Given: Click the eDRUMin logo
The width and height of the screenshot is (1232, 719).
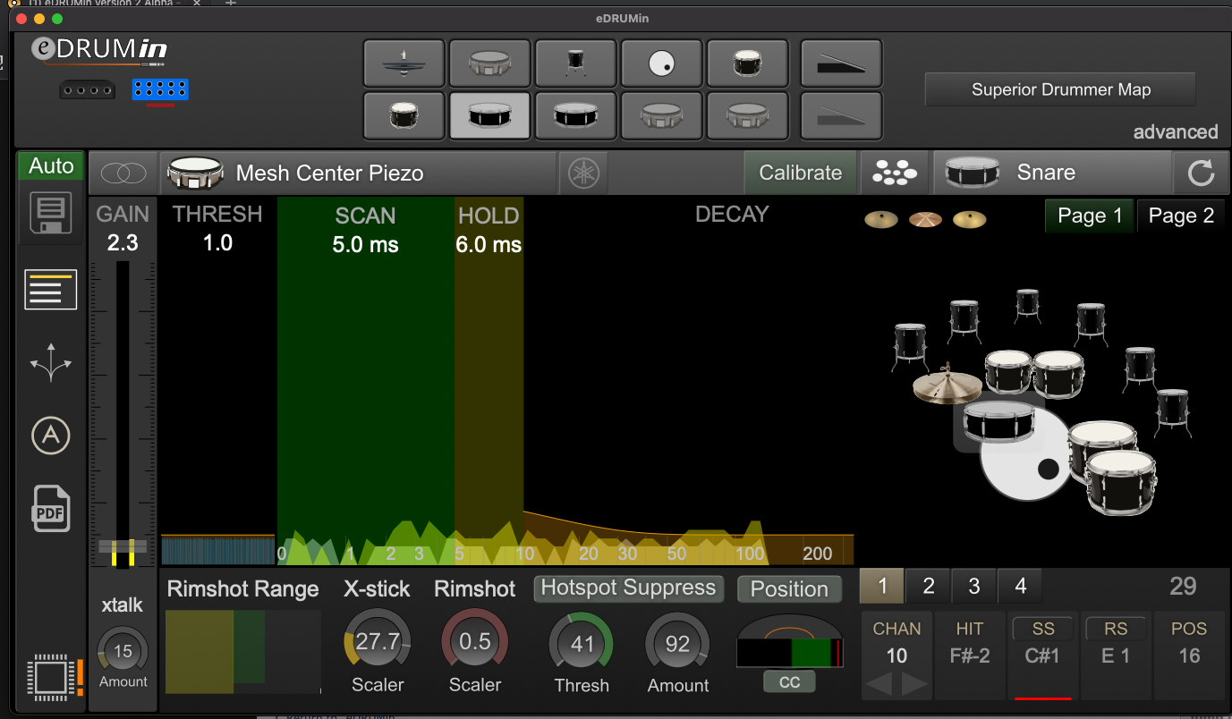Looking at the screenshot, I should coord(99,50).
